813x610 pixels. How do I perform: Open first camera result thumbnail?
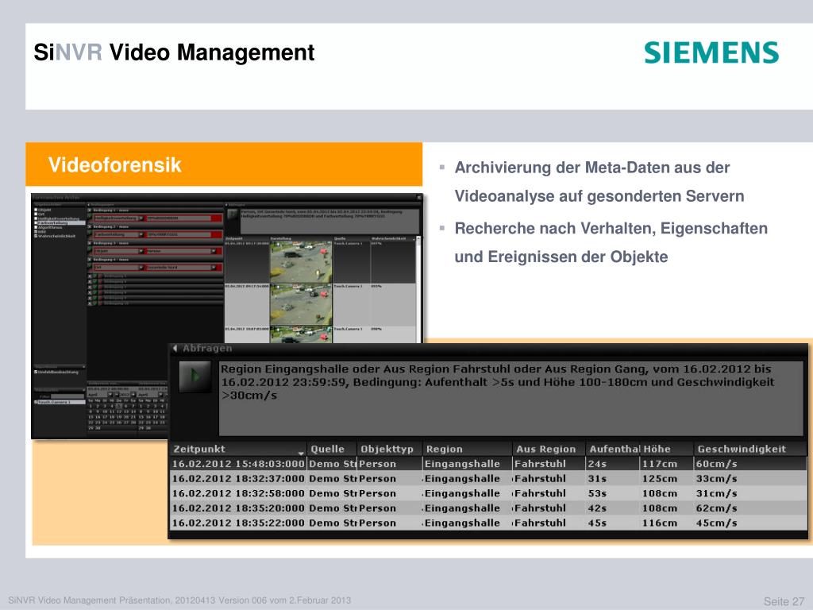pyautogui.click(x=301, y=261)
